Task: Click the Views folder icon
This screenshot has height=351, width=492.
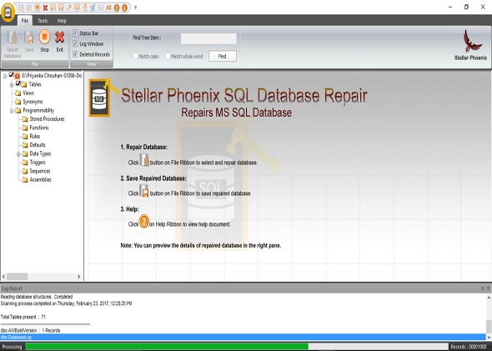Action: point(18,93)
